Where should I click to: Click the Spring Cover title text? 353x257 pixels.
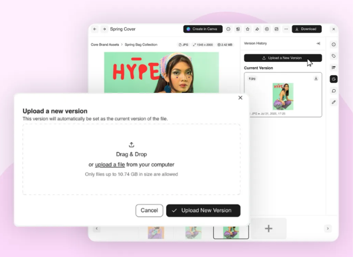tap(123, 29)
